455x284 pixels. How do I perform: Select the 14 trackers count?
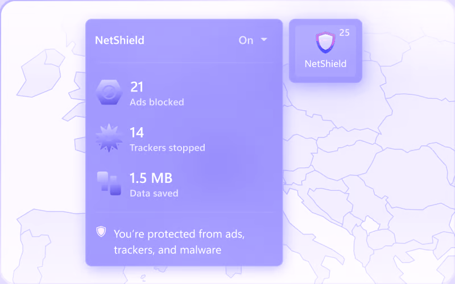pos(137,132)
